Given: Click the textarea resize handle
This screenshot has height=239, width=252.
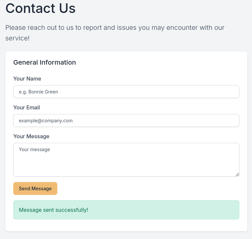Looking at the screenshot, I should click(x=237, y=174).
